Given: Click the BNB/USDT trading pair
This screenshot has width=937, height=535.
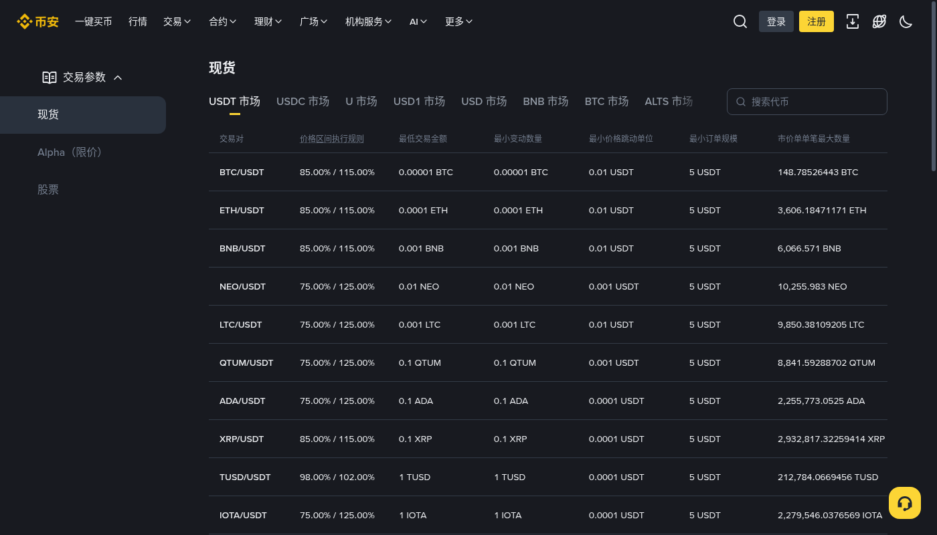Looking at the screenshot, I should pos(242,249).
